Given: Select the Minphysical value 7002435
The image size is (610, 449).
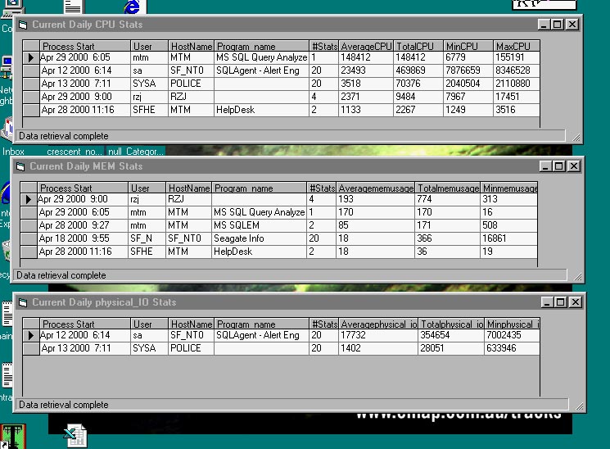Looking at the screenshot, I should 513,335.
